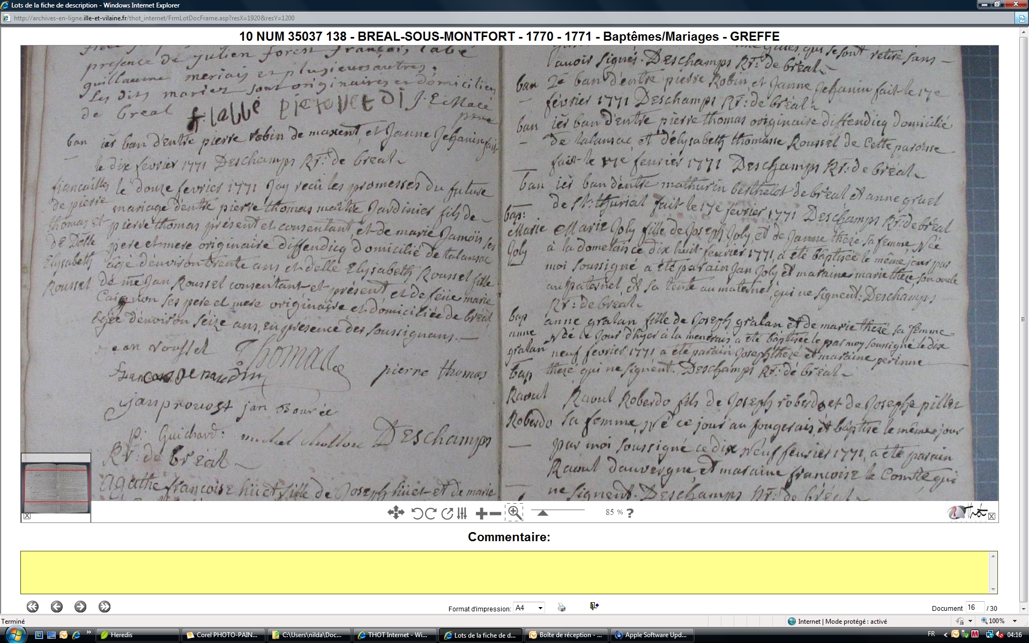1029x643 pixels.
Task: Click the print icon
Action: [561, 607]
